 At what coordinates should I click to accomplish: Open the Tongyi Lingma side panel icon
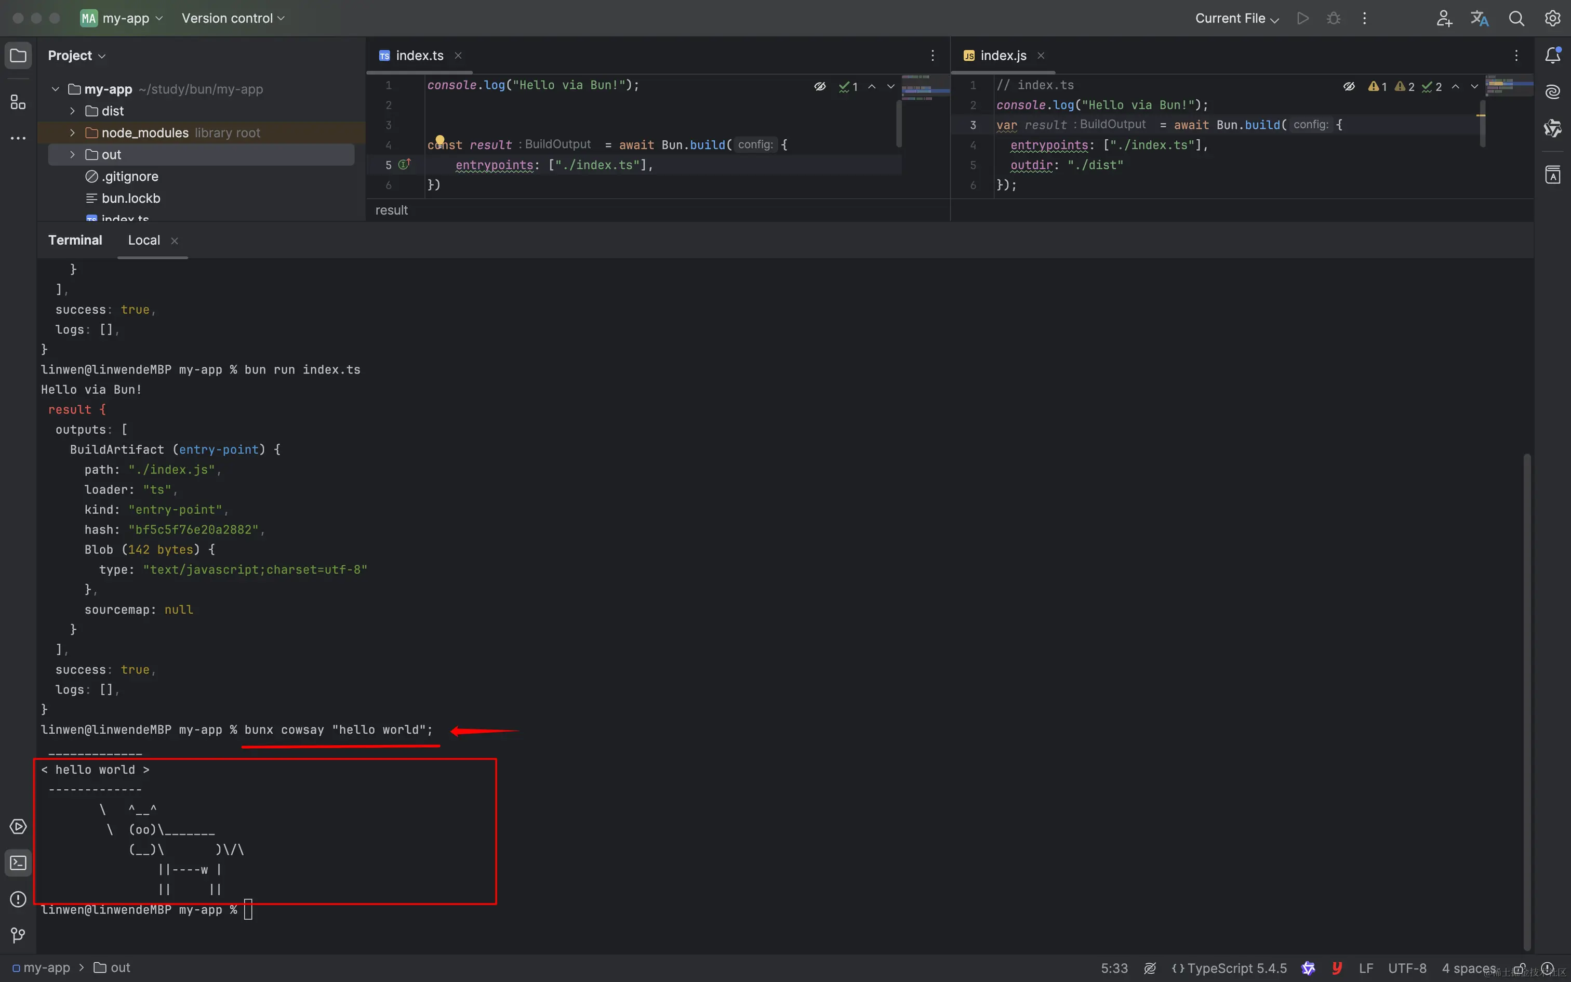pos(1552,129)
